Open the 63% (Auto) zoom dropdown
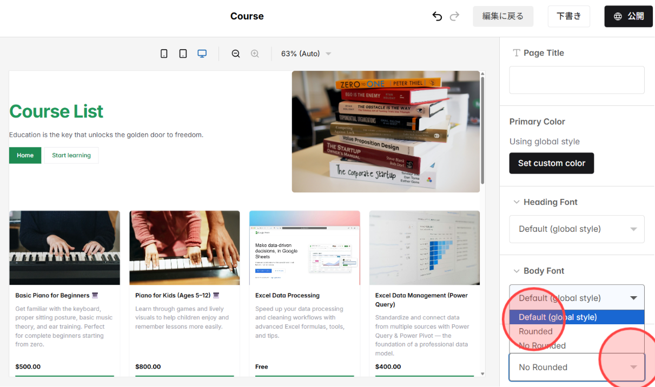The height and width of the screenshot is (387, 655). (306, 54)
